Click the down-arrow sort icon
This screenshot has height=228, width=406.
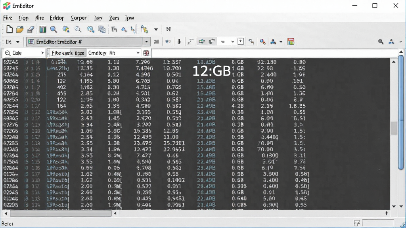179,42
